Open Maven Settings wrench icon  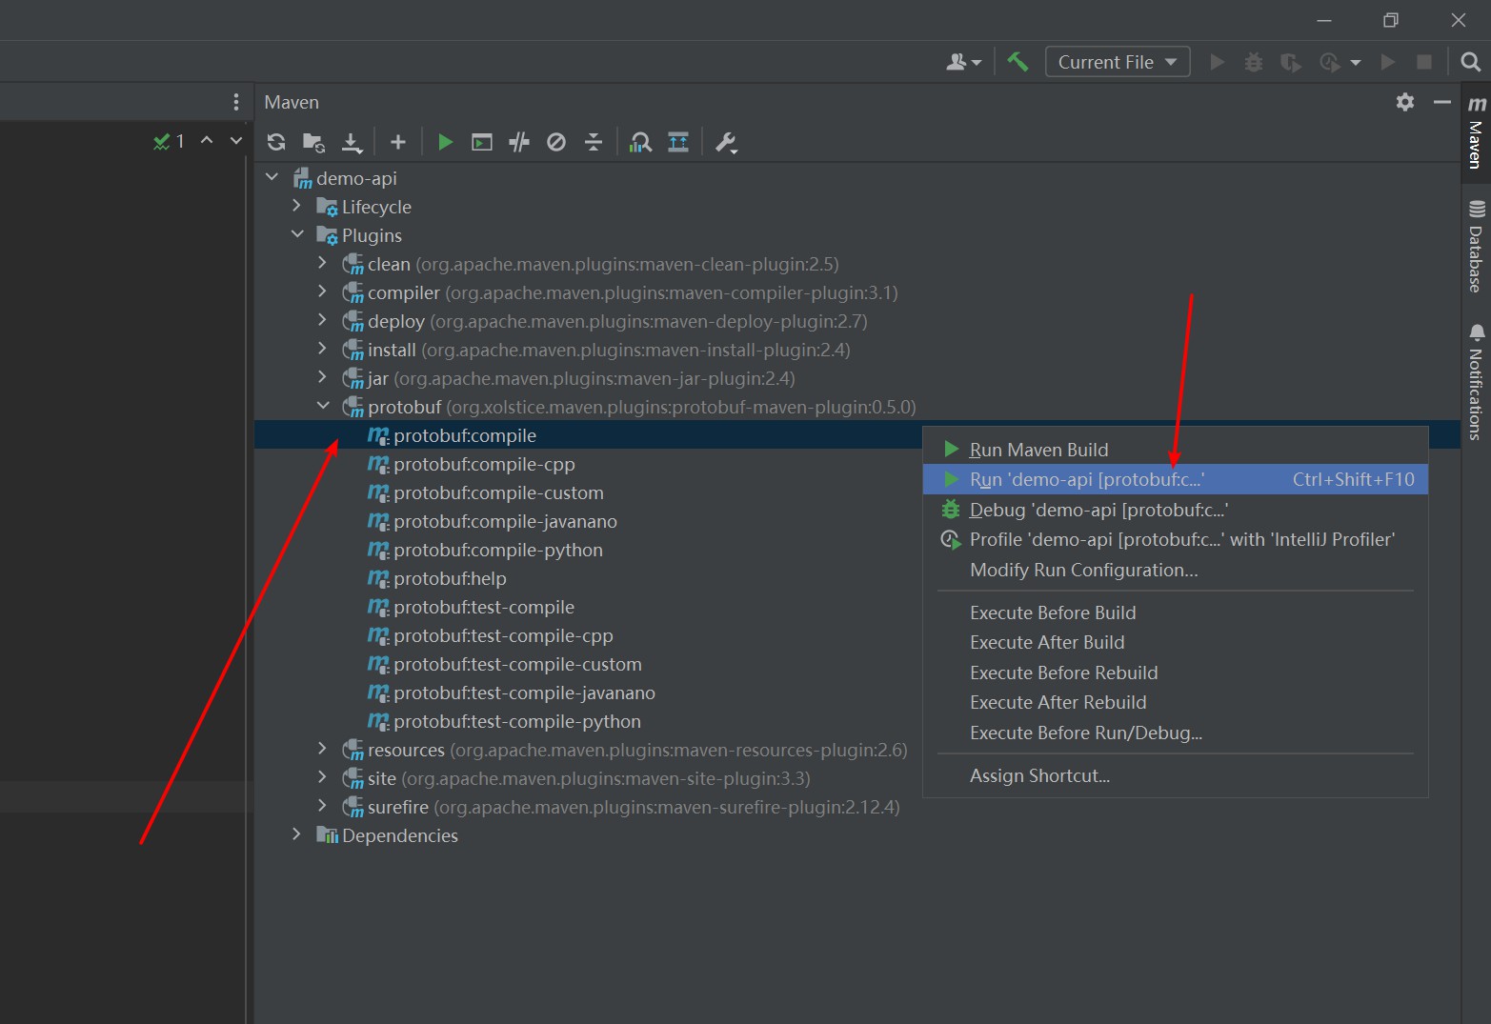tap(726, 142)
